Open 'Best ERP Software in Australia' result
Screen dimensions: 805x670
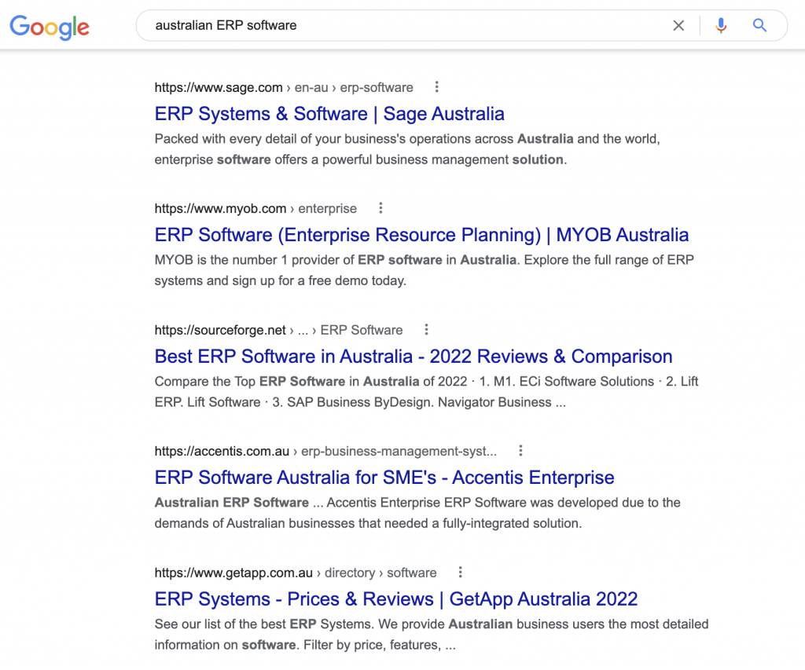pyautogui.click(x=414, y=356)
